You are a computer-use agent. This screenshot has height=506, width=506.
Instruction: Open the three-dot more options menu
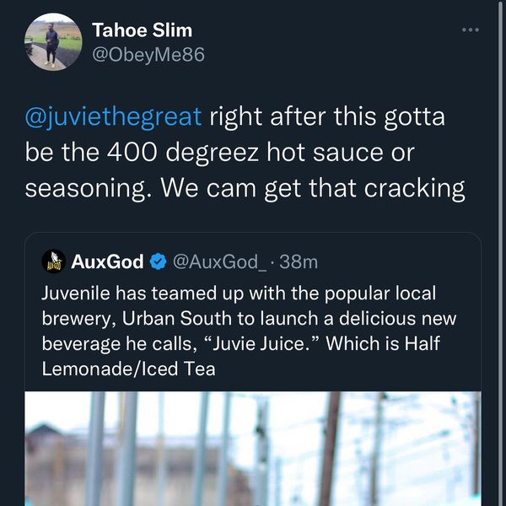(471, 30)
